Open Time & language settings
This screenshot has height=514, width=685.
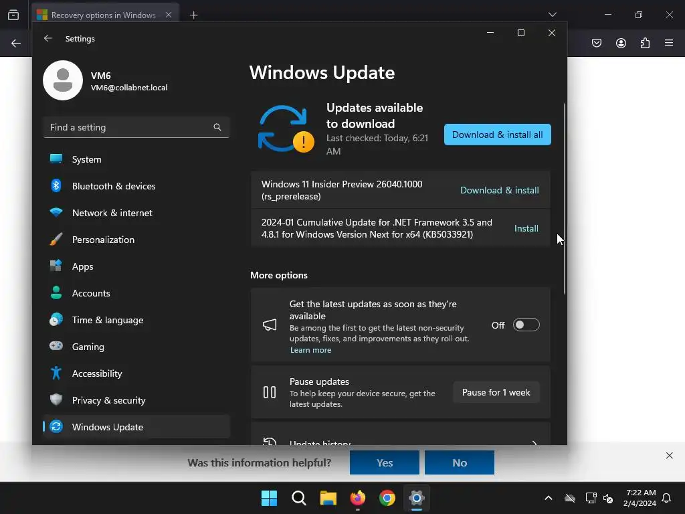coord(136,320)
